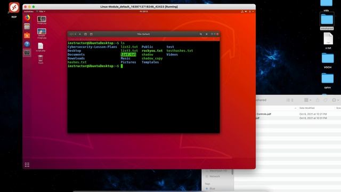The image size is (341, 192).
Task: Select the Controls.pdf row in Finder
Action: click(x=298, y=114)
